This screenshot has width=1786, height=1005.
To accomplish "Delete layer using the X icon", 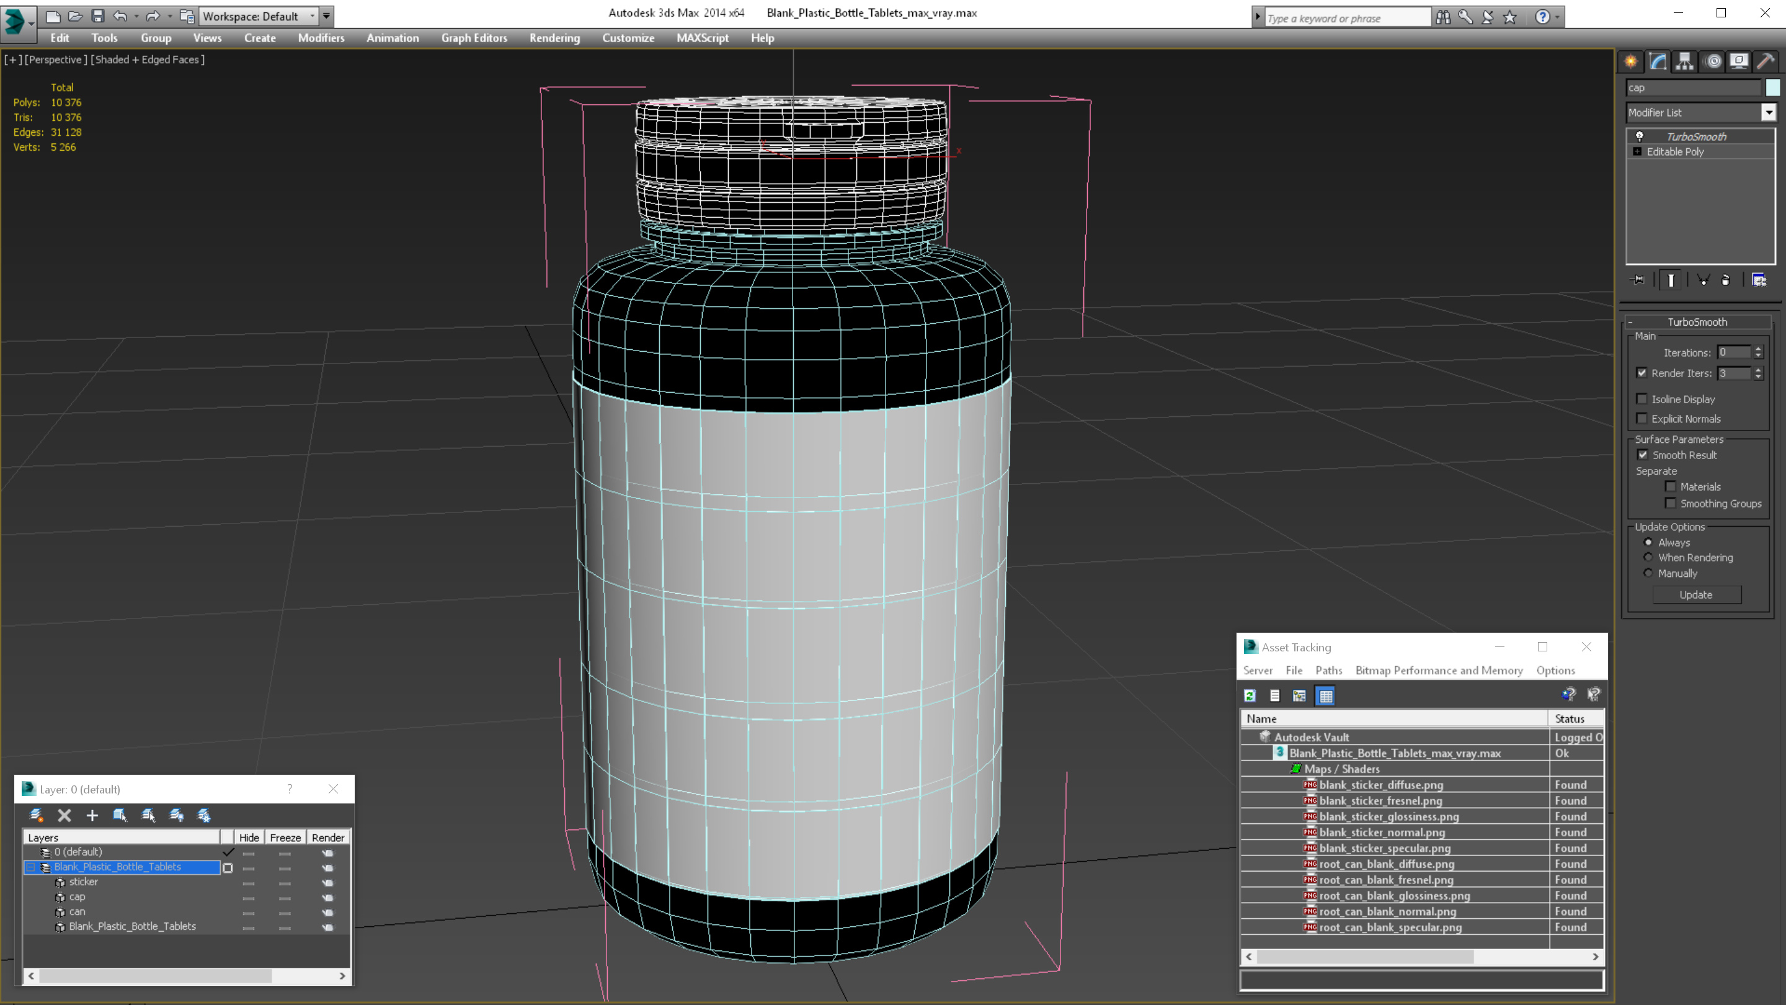I will pos(64,816).
